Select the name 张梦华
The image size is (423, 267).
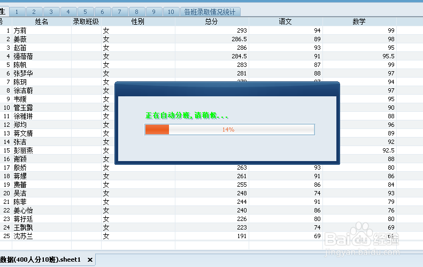point(23,73)
